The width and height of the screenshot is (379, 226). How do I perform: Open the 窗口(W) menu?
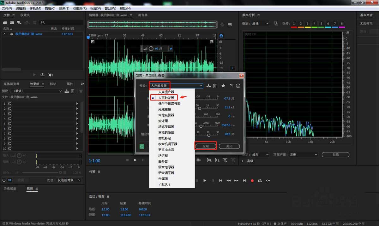110,9
